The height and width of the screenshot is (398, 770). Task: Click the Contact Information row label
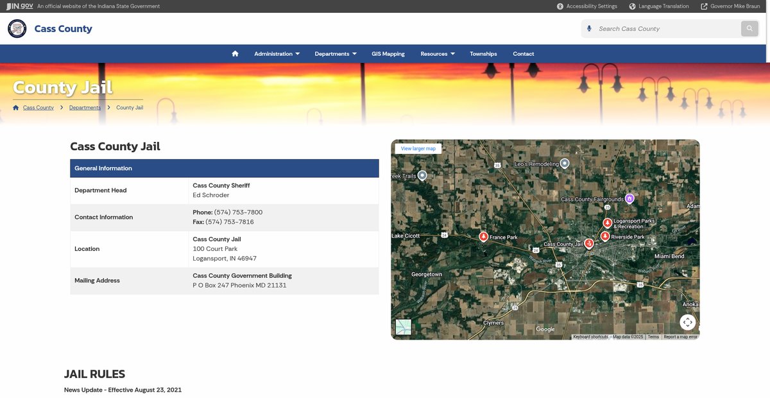[x=104, y=217]
